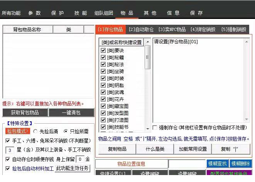This screenshot has height=182, width=255.
Task: Click inside the 请设置[存仓物品][01] text area
Action: pyautogui.click(x=198, y=80)
